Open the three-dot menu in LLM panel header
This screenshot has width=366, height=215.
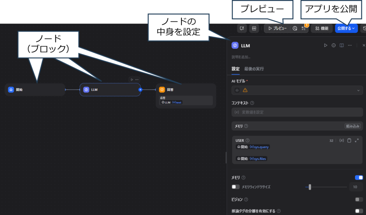coord(350,45)
